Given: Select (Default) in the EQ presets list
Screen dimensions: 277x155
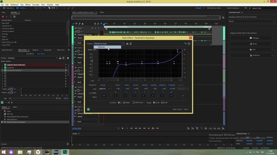Looking at the screenshot, I should coord(107,47).
